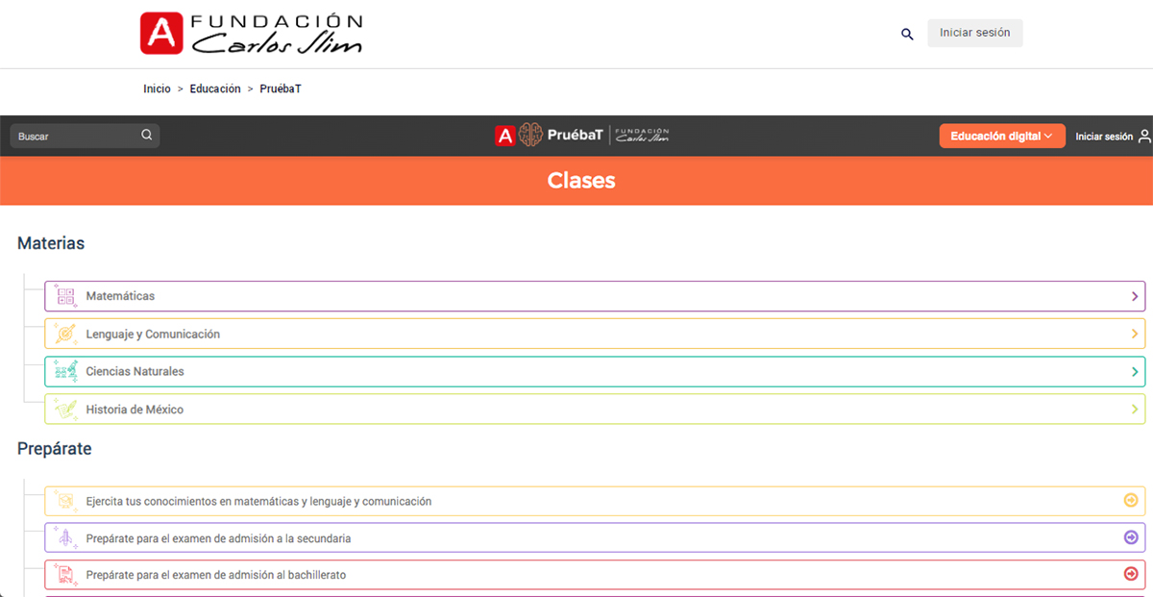Click the Fundación Carlos Slim logo

[x=252, y=34]
